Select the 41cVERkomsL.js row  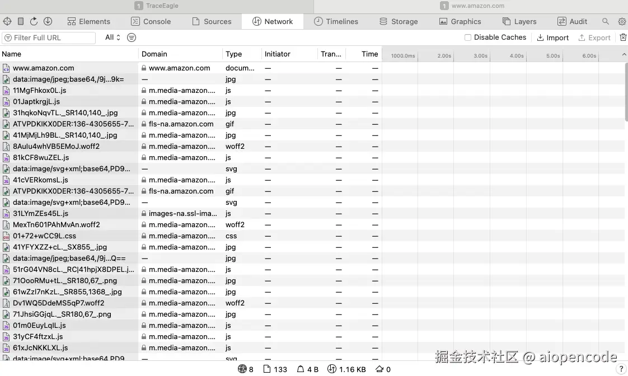[191, 180]
